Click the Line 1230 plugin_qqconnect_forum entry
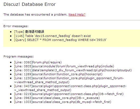The image size is (140, 109). coord(69,80)
